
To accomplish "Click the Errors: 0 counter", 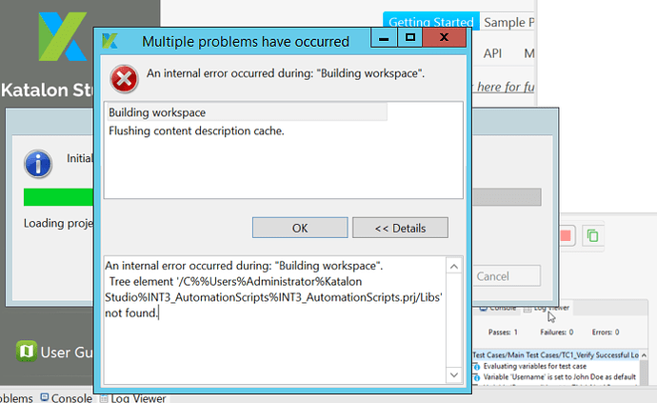I will 606,332.
